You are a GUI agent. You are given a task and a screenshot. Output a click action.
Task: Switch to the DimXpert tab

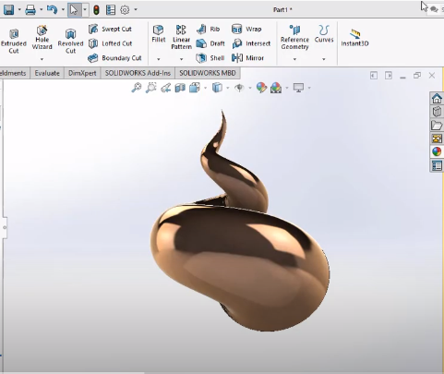click(x=82, y=73)
